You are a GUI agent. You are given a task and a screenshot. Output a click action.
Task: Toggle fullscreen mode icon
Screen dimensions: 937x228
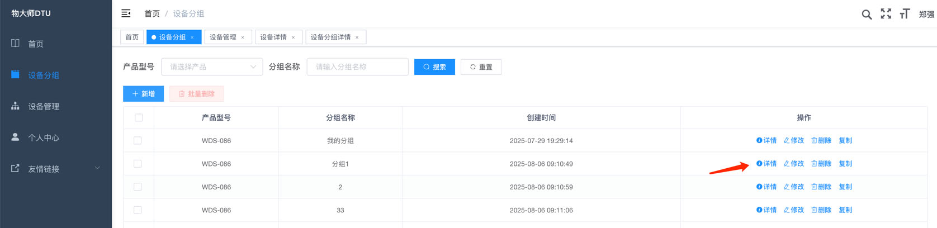click(886, 14)
